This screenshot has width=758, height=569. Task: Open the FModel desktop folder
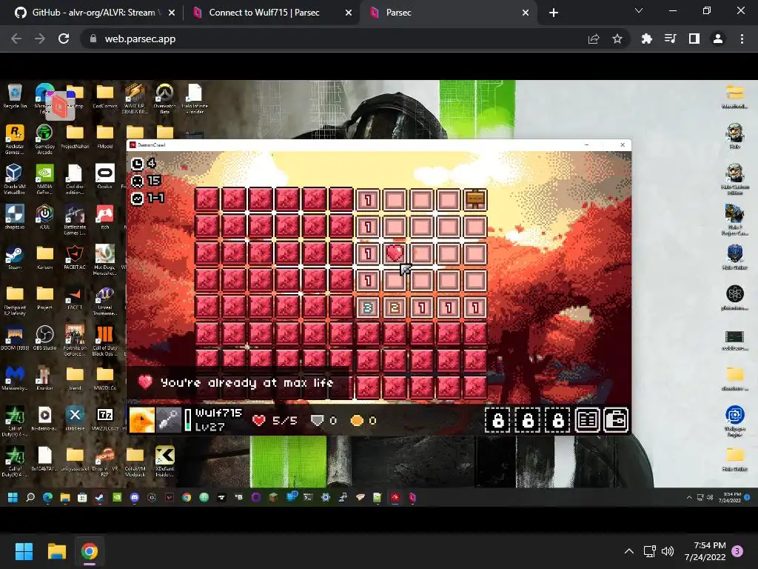click(x=105, y=137)
